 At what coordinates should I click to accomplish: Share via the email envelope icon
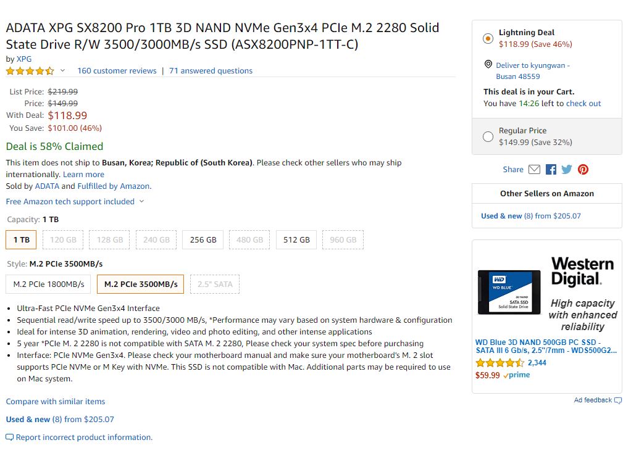[535, 170]
